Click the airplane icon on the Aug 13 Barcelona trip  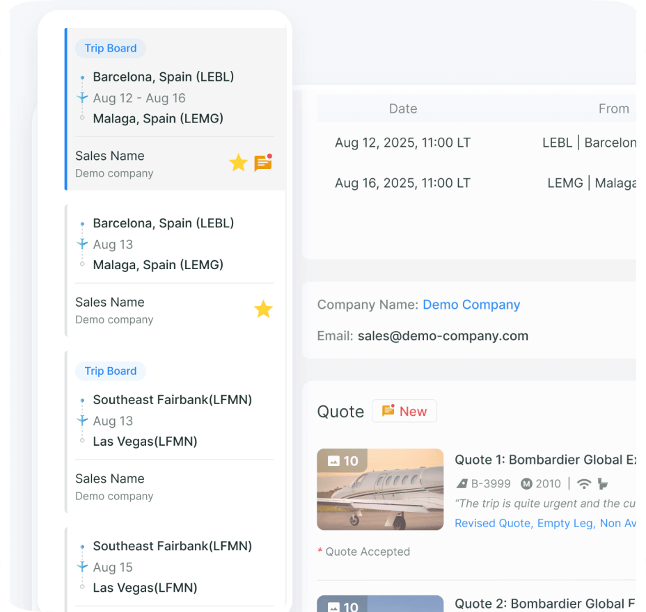click(82, 244)
